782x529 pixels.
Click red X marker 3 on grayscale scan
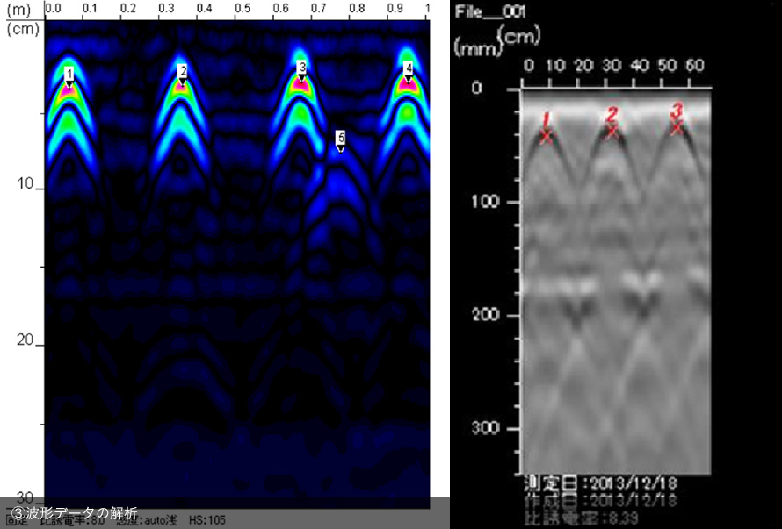tap(677, 127)
